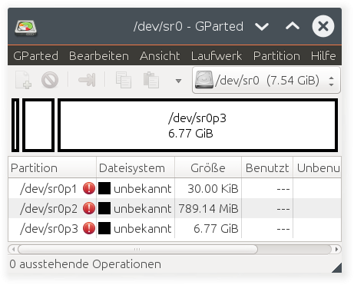The width and height of the screenshot is (354, 285).
Task: Select the /dev/sr0p2 table row
Action: 175,208
